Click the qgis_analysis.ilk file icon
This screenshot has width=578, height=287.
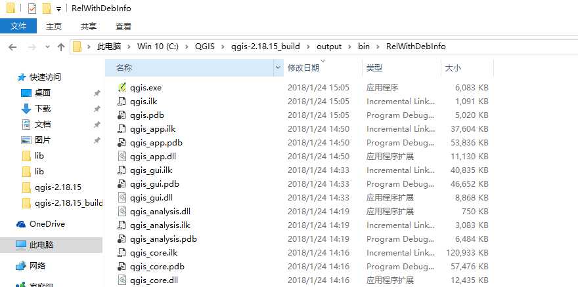[x=122, y=225]
